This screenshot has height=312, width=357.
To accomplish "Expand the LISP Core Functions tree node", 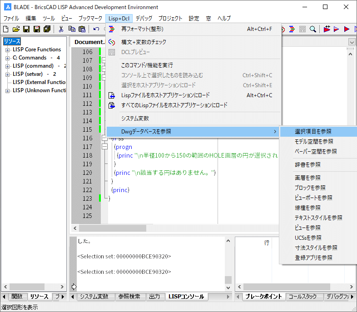I will click(7, 50).
